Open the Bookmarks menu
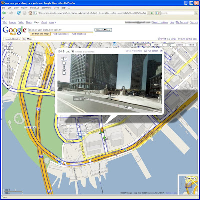 coord(46,8)
